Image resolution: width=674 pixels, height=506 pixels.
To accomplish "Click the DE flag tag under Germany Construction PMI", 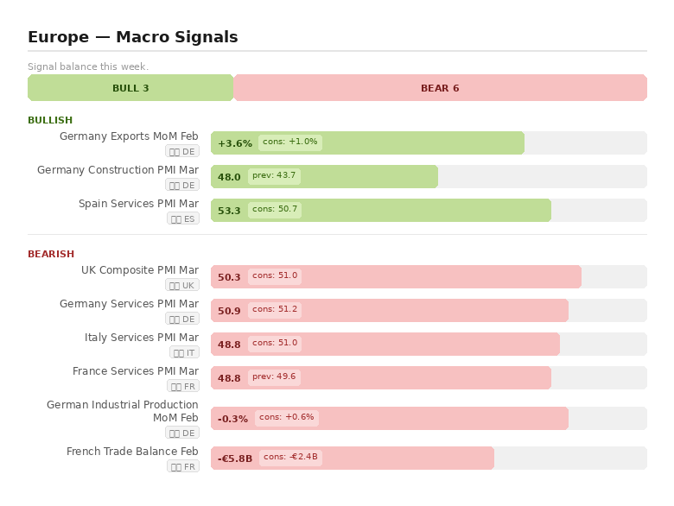I will click(x=182, y=185).
